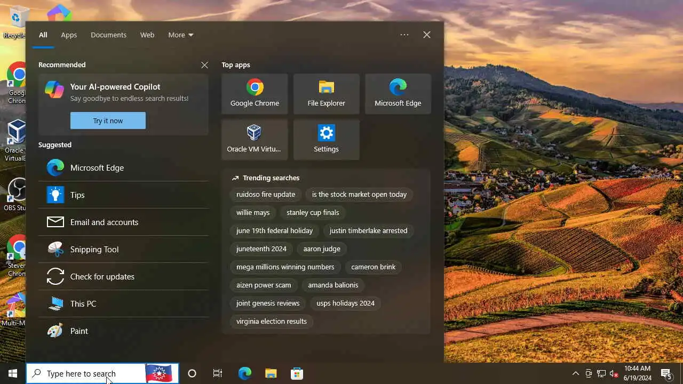683x384 pixels.
Task: Launch Paint from Suggested list
Action: coord(123,331)
